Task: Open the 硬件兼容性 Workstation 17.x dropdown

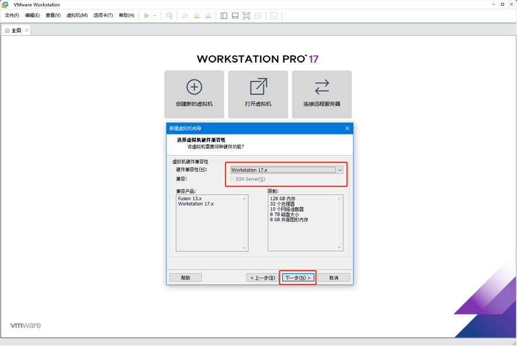Action: (287, 170)
